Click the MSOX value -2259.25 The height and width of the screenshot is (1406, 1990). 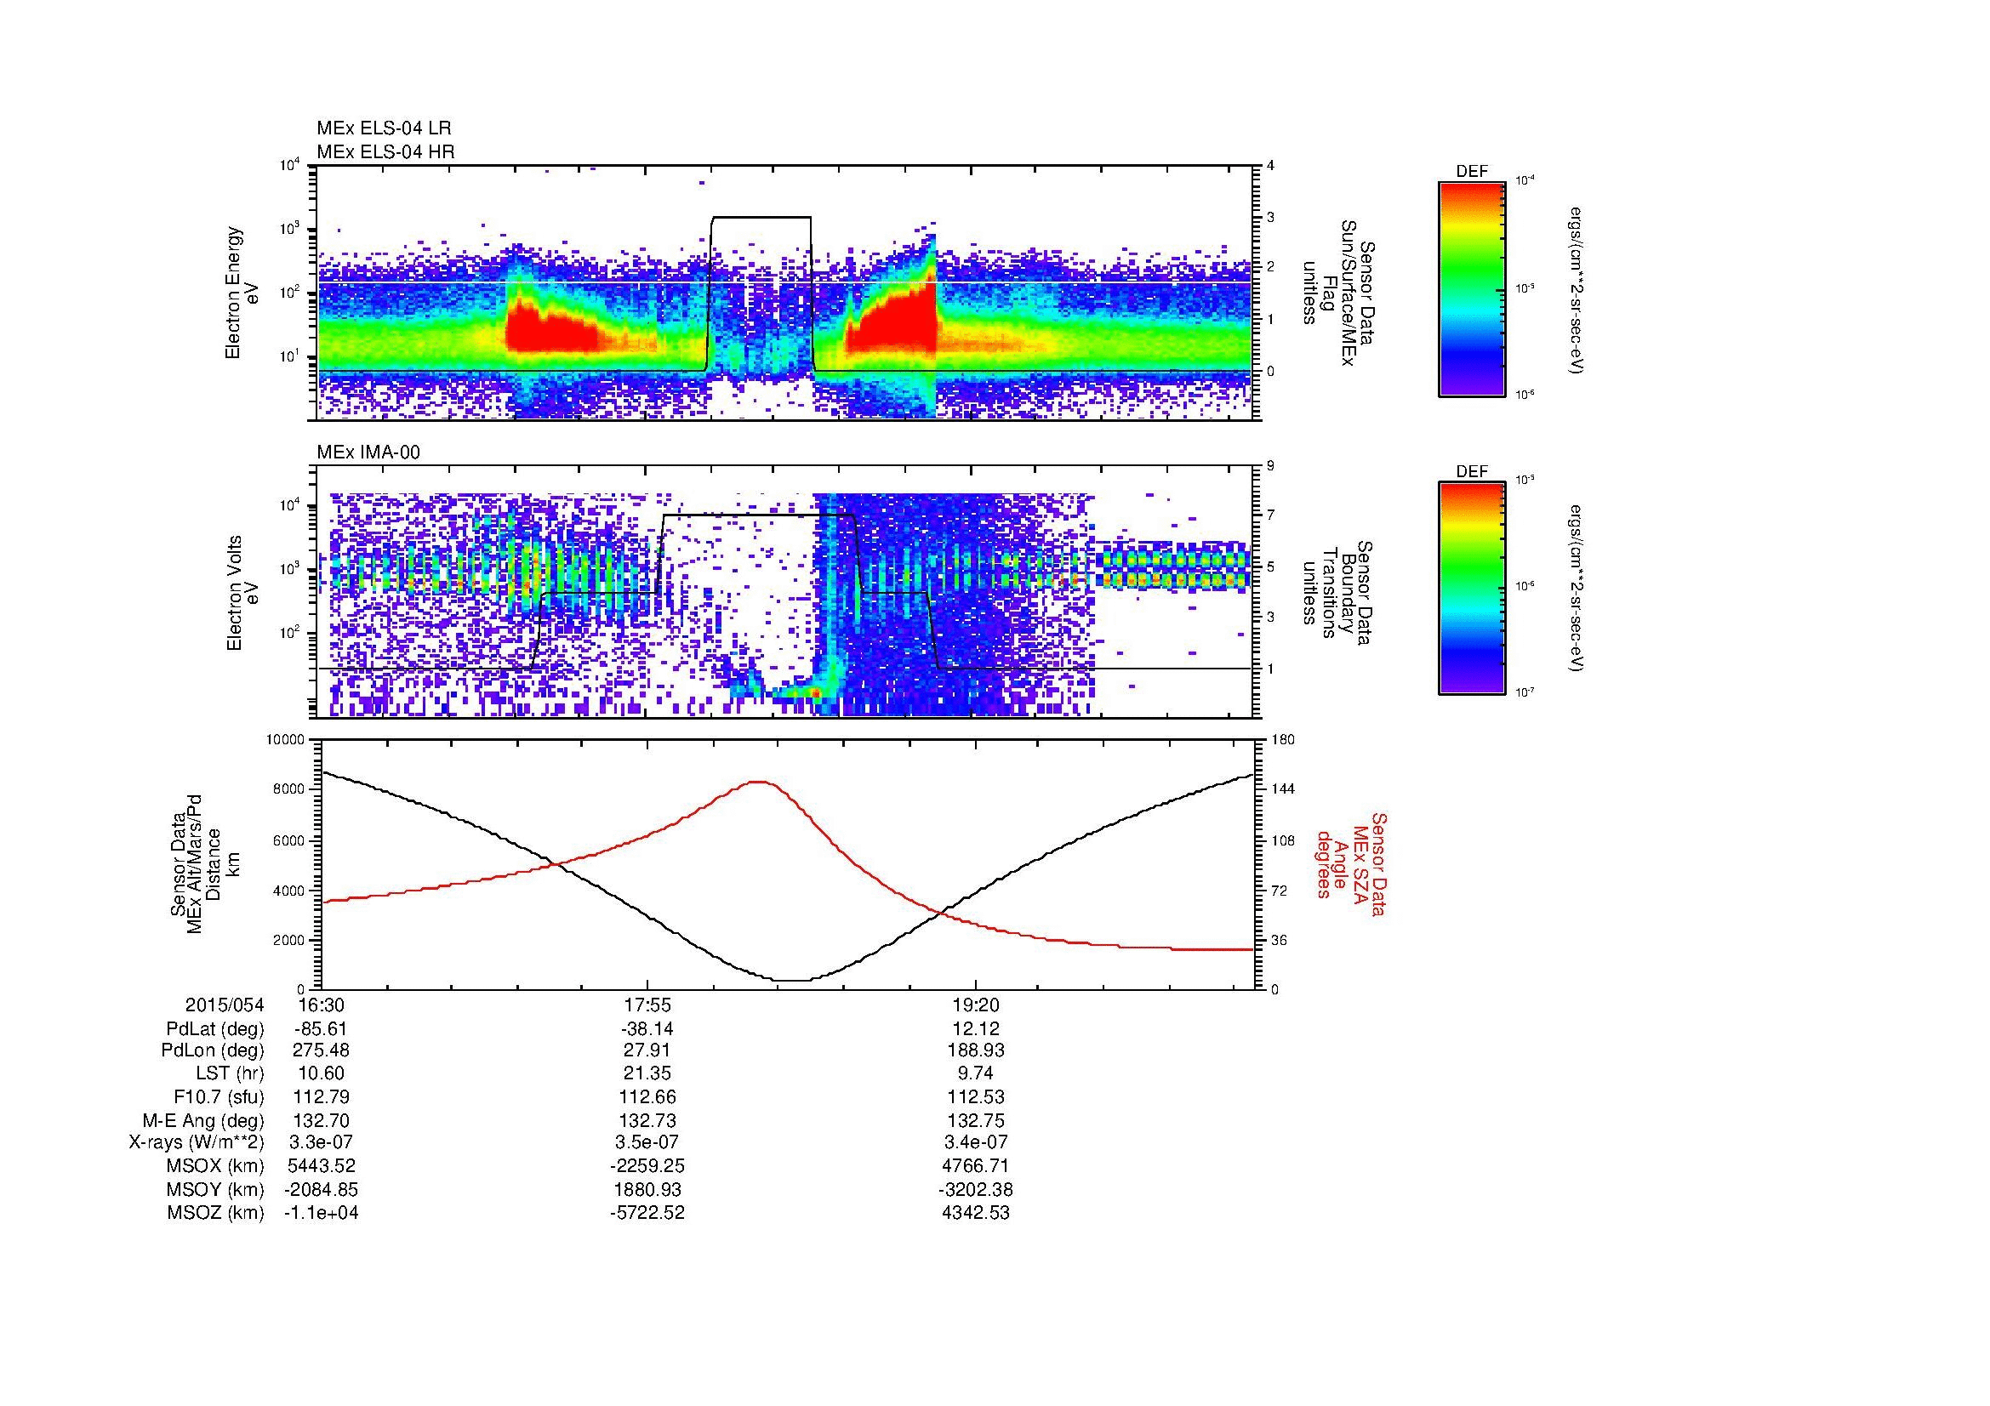pyautogui.click(x=647, y=1166)
